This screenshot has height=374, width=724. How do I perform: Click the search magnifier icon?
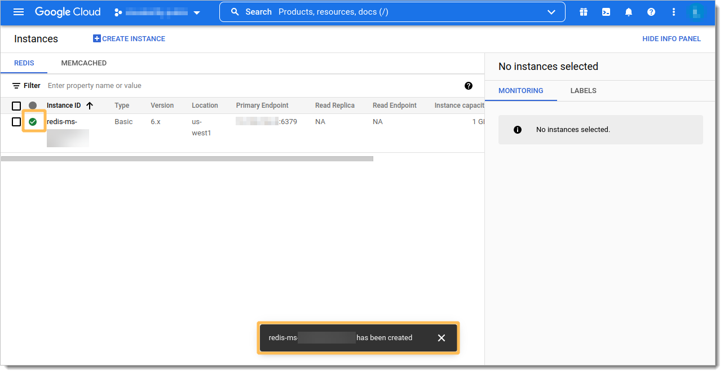(x=235, y=12)
